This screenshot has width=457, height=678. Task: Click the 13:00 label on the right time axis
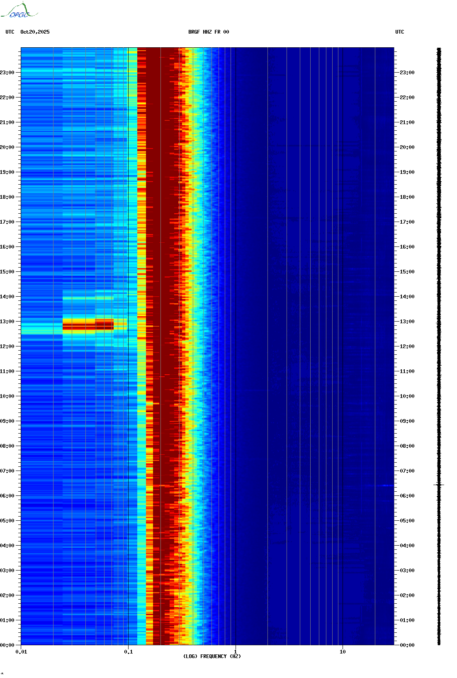[x=407, y=322]
